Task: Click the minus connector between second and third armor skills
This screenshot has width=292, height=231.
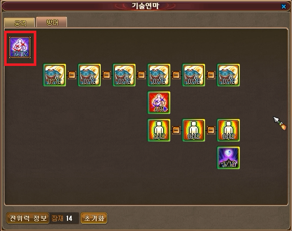Action: [x=107, y=75]
